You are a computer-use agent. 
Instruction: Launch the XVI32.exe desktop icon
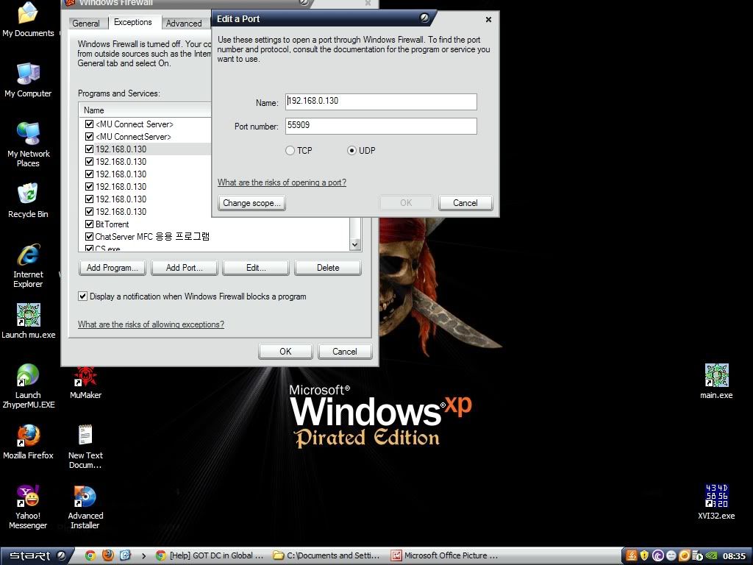click(x=716, y=497)
